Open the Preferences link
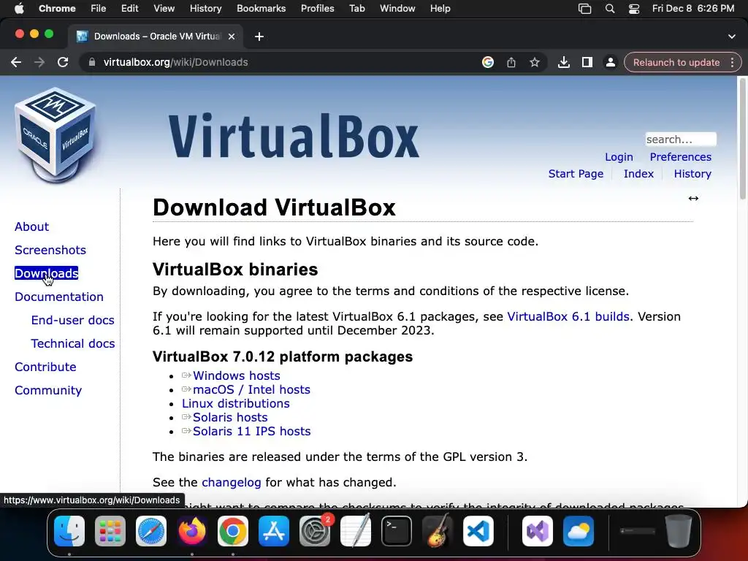 click(680, 157)
